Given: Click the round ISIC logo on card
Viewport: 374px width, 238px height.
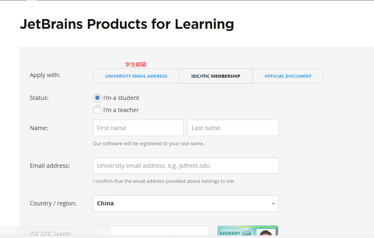Looking at the screenshot, I should pyautogui.click(x=246, y=232).
